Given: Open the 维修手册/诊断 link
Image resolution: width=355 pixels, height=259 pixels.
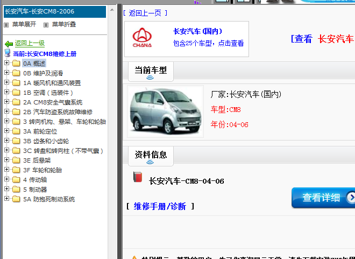Looking at the screenshot, I should pos(160,206).
